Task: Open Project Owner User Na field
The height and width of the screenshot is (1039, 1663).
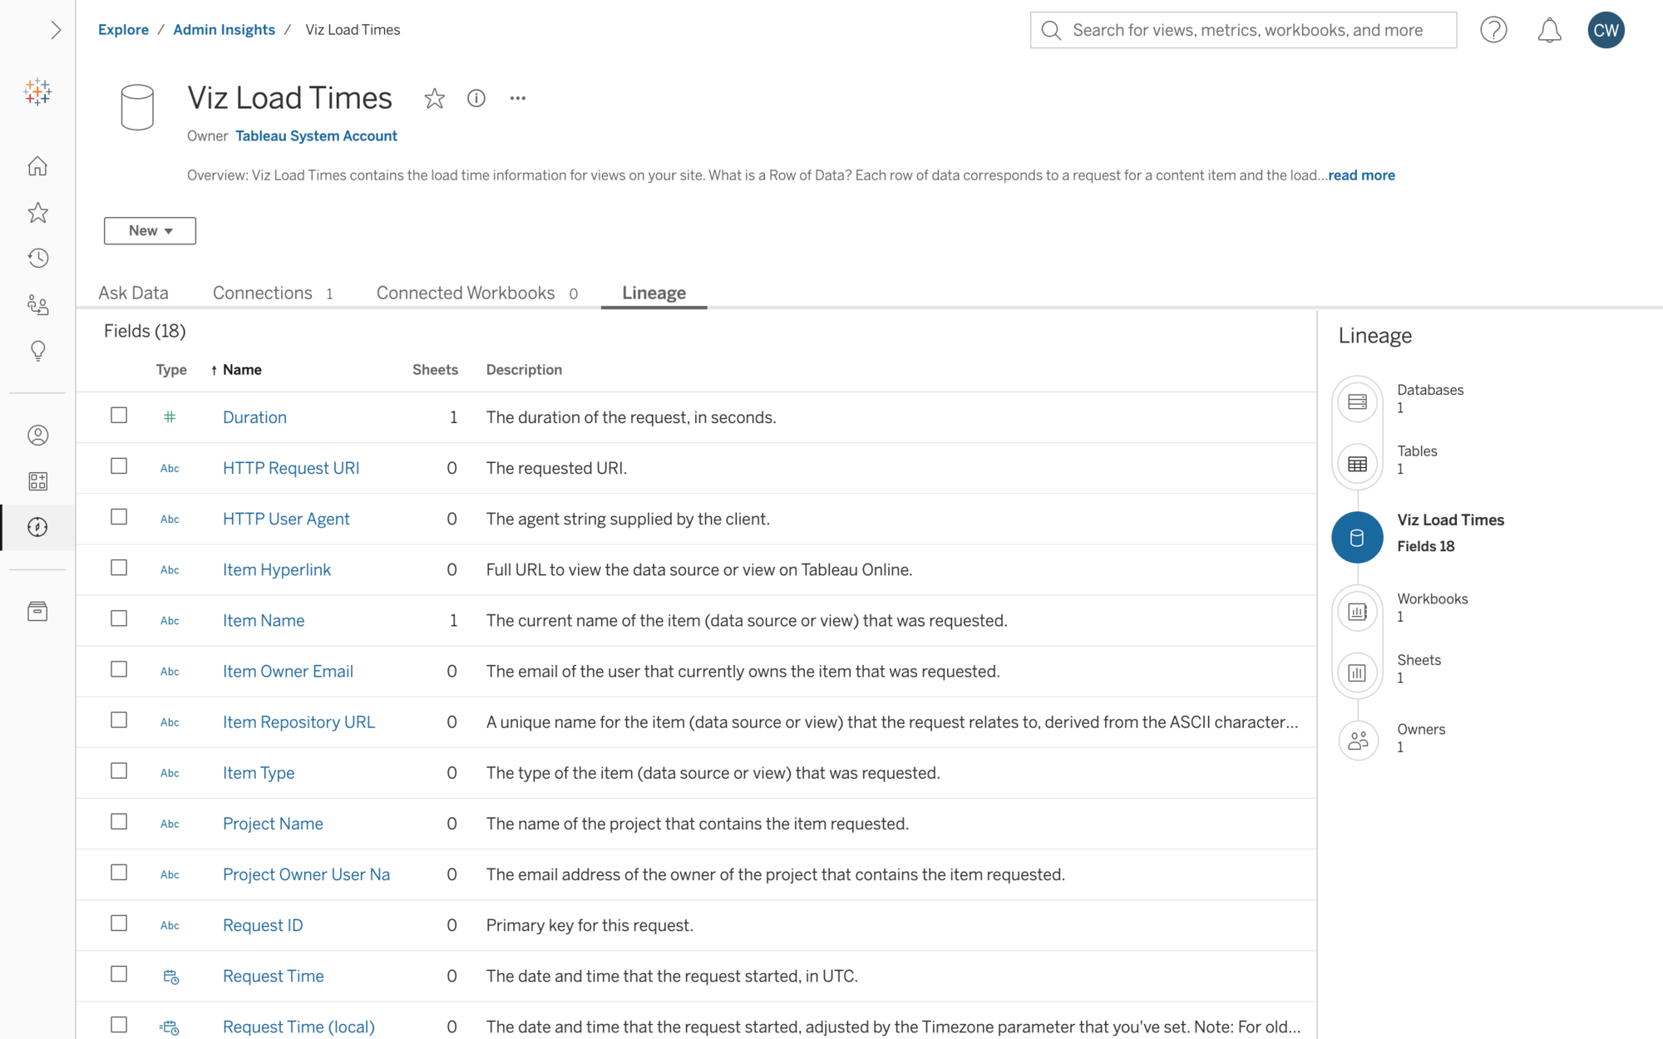Action: click(306, 874)
